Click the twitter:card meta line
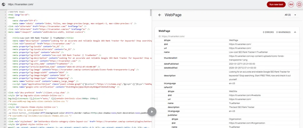The height and width of the screenshot is (128, 303). (45, 81)
